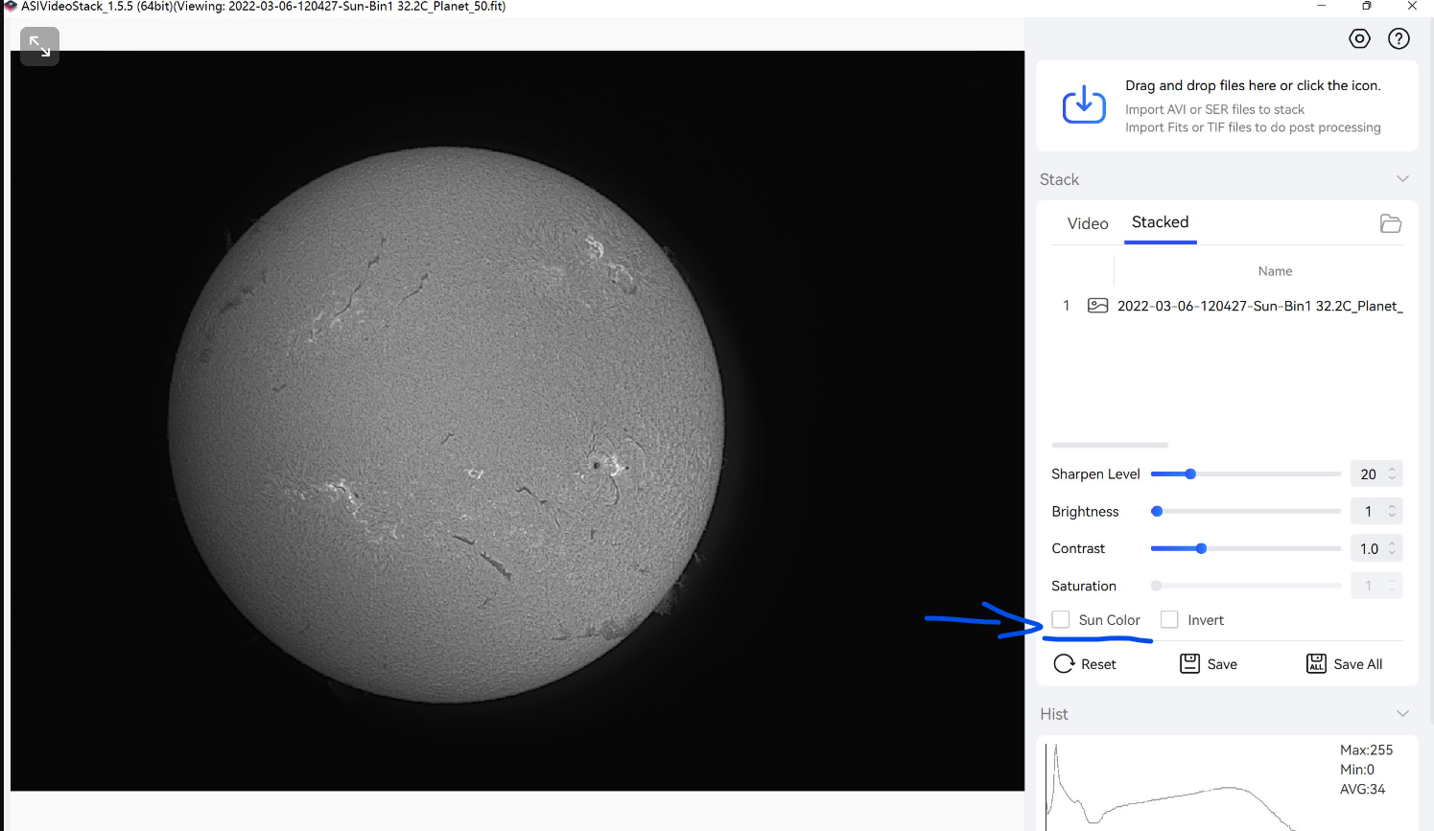The height and width of the screenshot is (831, 1434).
Task: Click the Name column header
Action: (1275, 271)
